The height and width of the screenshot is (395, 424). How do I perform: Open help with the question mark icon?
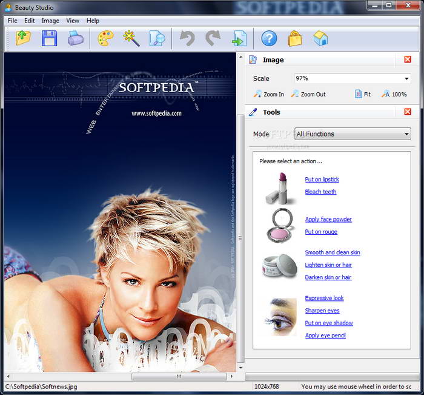pos(269,38)
